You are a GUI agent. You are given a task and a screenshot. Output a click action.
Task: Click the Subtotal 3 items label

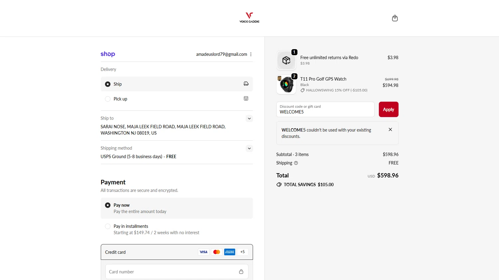(x=292, y=155)
